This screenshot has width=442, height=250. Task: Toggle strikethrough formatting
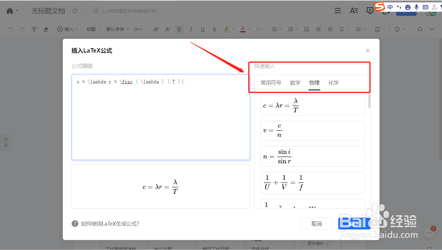(215, 29)
